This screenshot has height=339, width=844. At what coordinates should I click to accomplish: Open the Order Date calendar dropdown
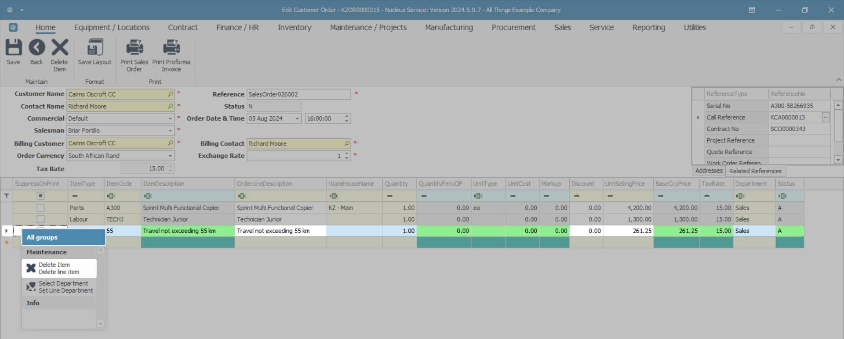click(x=297, y=119)
